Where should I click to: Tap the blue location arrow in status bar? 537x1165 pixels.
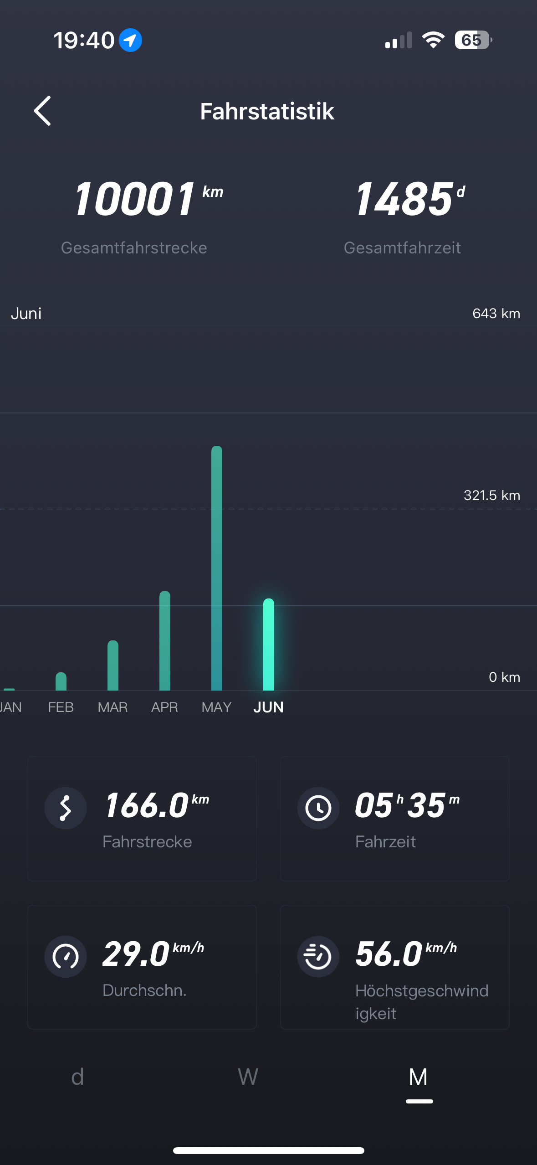coord(130,40)
